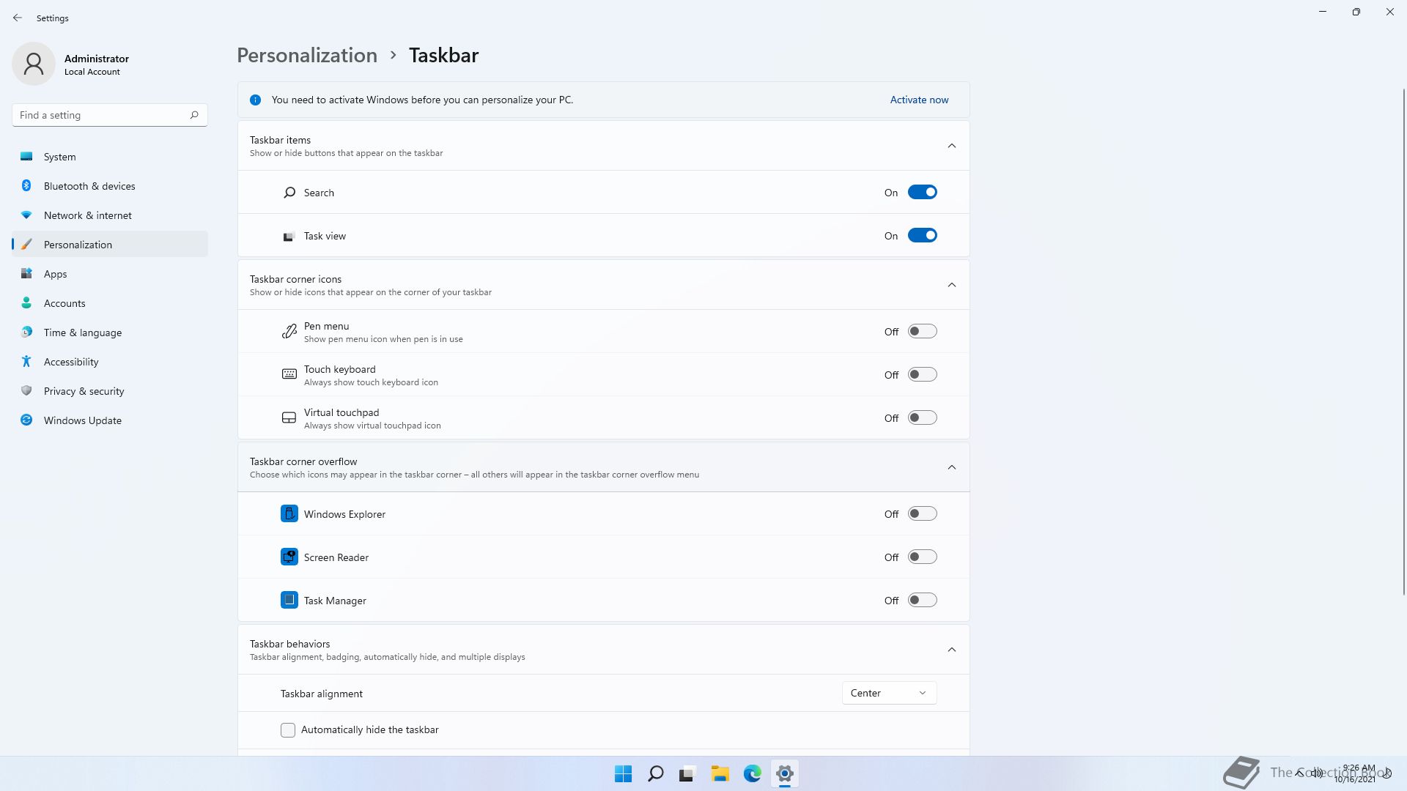The image size is (1407, 791).
Task: Turn on Task Manager overflow toggle
Action: click(923, 601)
